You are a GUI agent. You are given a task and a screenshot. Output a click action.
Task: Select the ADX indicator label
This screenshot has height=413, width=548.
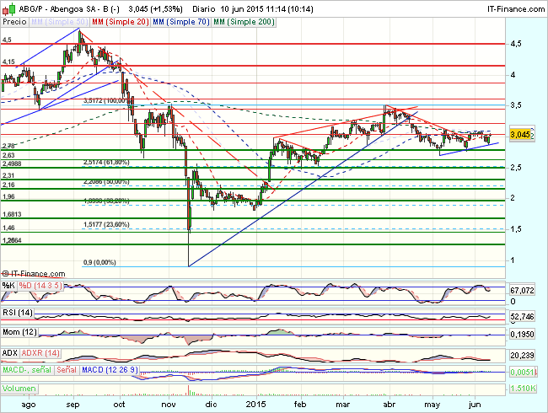pos(9,353)
